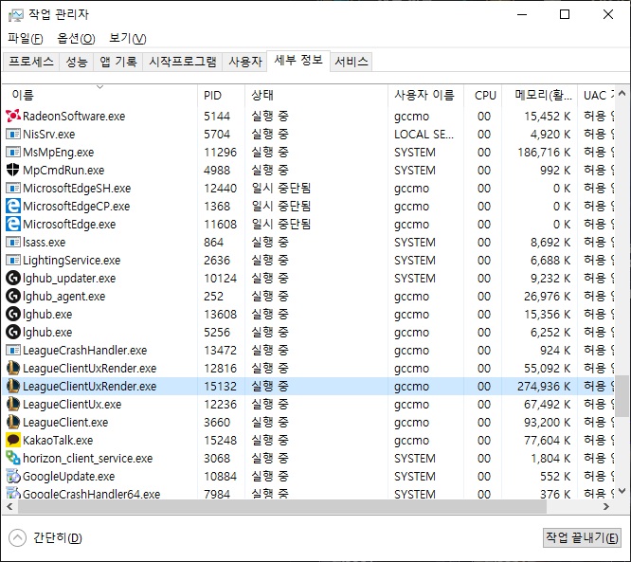Open the 보기(V) menu

(128, 39)
